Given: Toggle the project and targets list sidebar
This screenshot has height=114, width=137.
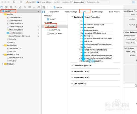Looking at the screenshot, I should [44, 12].
